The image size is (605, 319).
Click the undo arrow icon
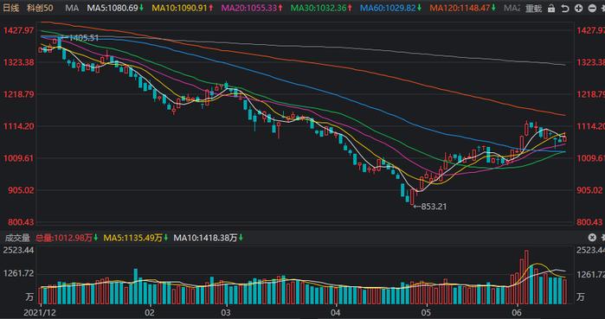tap(565, 8)
